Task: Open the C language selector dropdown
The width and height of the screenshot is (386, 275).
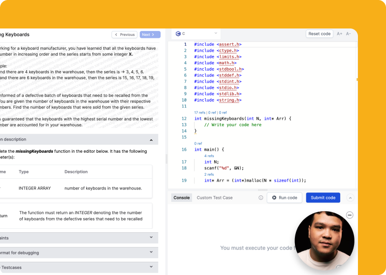Action: point(197,34)
